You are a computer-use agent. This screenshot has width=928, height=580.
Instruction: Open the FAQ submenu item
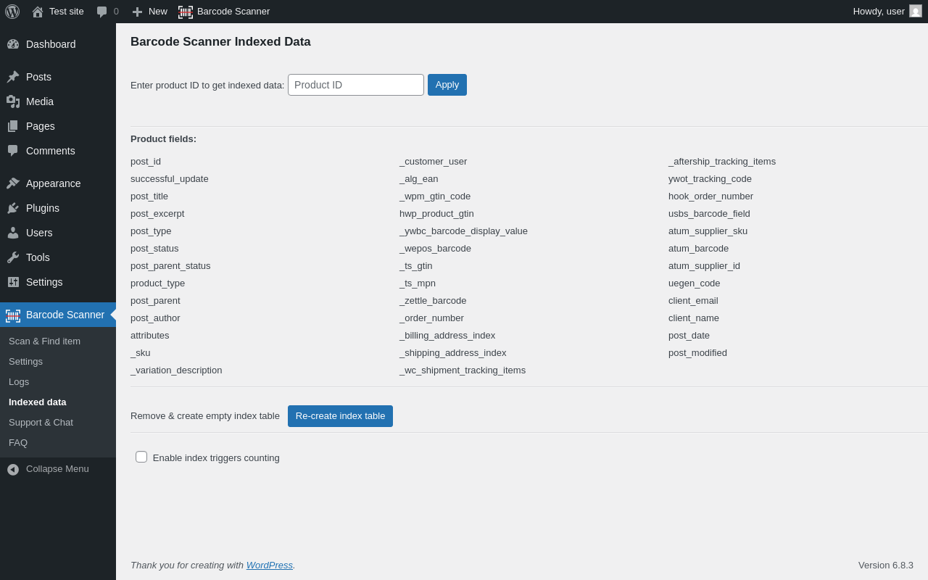click(18, 442)
